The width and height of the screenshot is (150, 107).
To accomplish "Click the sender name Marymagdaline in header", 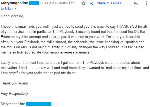I will tap(14, 3).
